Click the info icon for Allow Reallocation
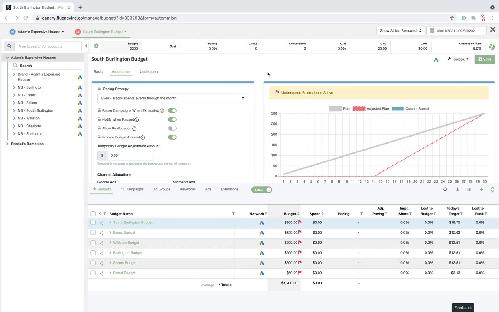499x312 pixels. click(134, 128)
